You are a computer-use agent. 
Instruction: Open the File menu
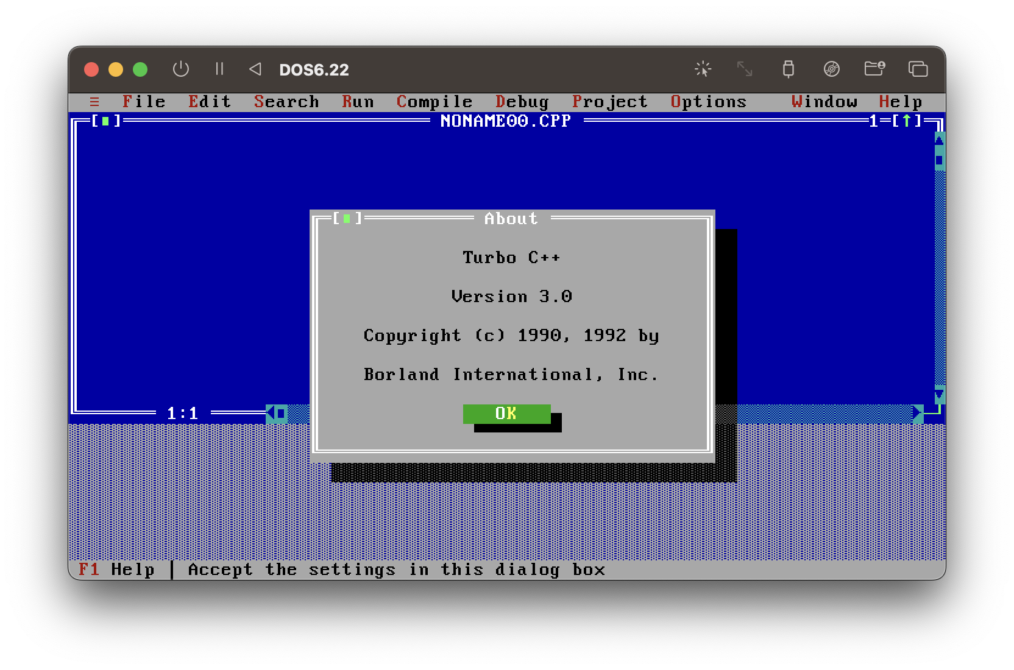144,102
